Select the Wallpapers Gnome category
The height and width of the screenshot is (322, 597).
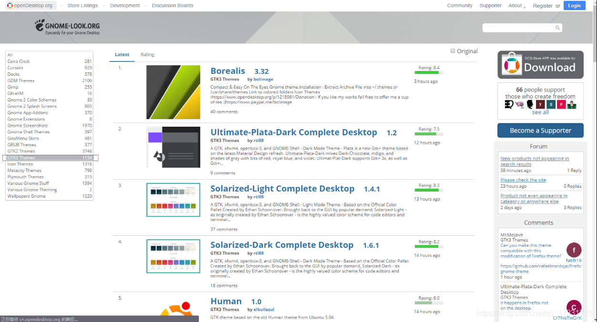(x=50, y=196)
